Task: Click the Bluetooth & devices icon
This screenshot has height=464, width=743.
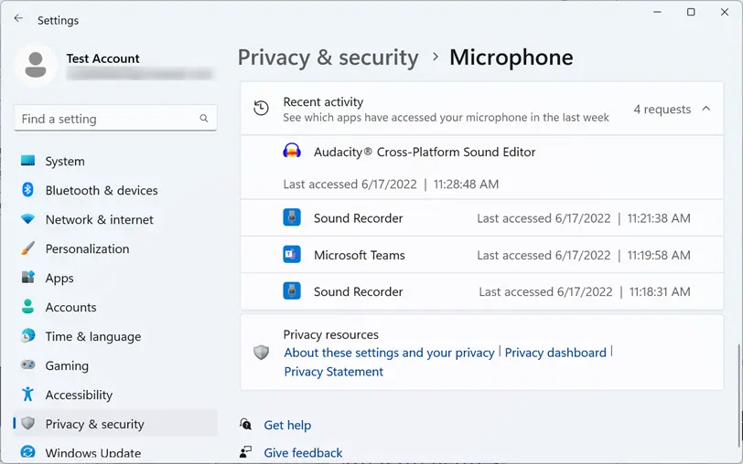Action: pyautogui.click(x=27, y=190)
